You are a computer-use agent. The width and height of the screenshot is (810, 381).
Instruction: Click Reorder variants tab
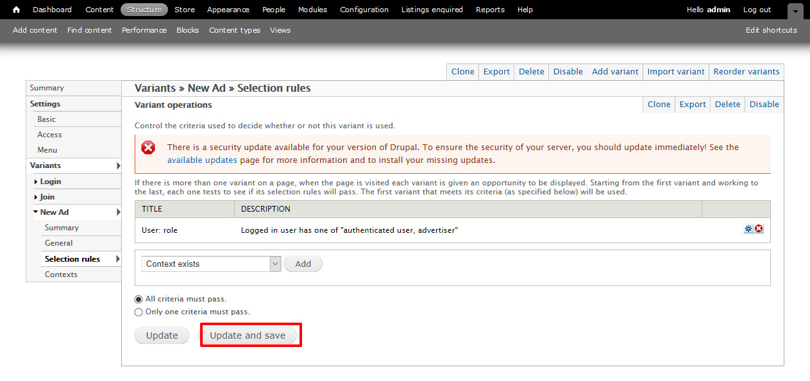746,72
